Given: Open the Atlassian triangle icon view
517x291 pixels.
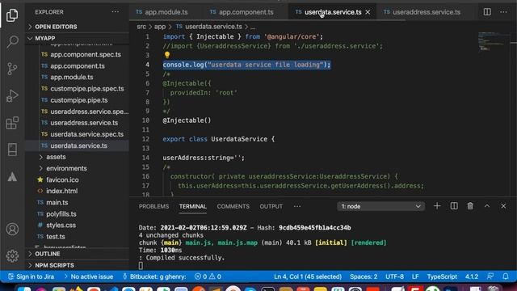Looking at the screenshot, I should [12, 176].
